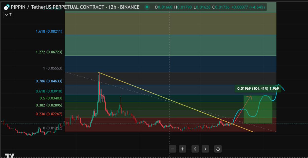Select the open value O0.01660
This screenshot has width=308, height=158.
coord(164,7)
